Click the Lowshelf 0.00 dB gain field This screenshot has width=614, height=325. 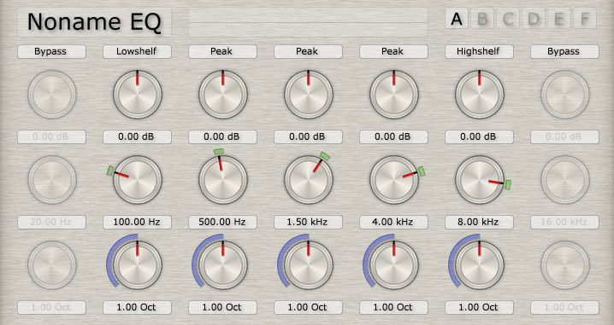(x=137, y=136)
